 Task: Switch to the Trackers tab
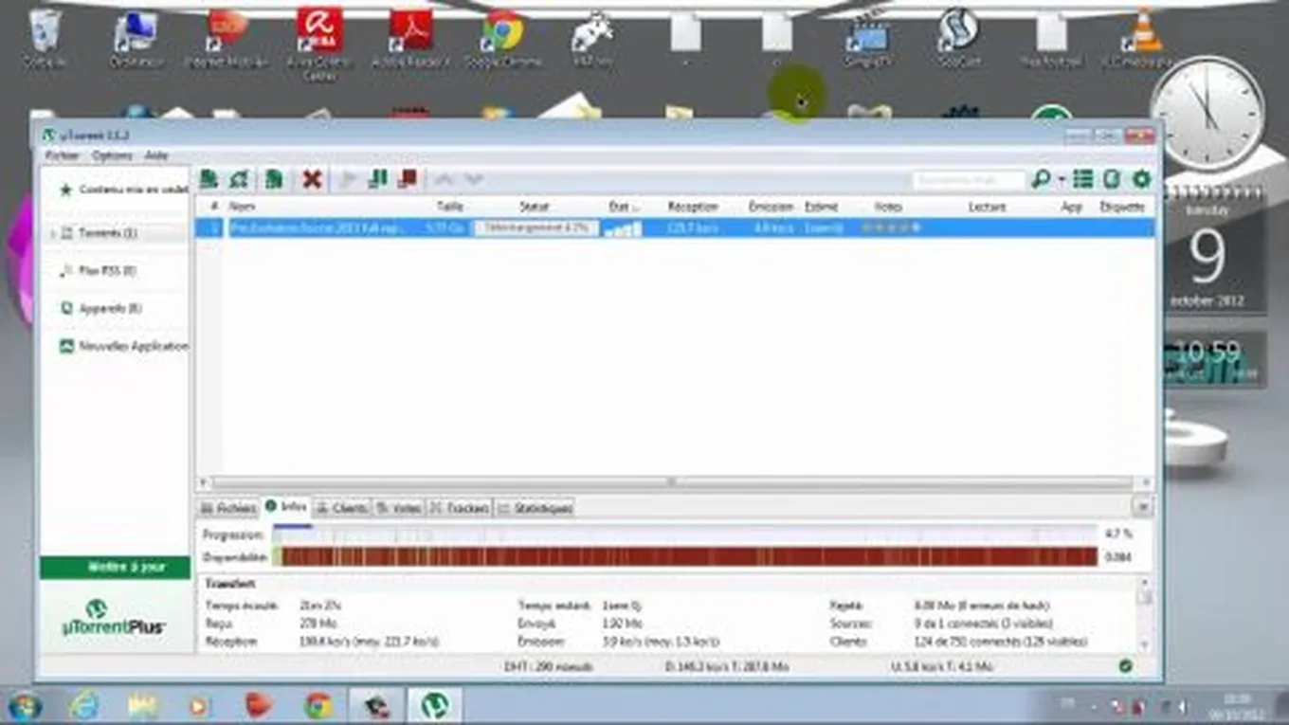coord(460,508)
